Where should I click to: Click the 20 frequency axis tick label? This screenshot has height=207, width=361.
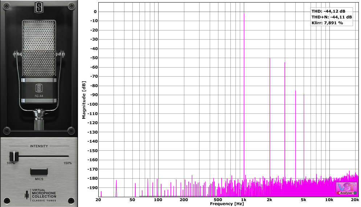98,200
